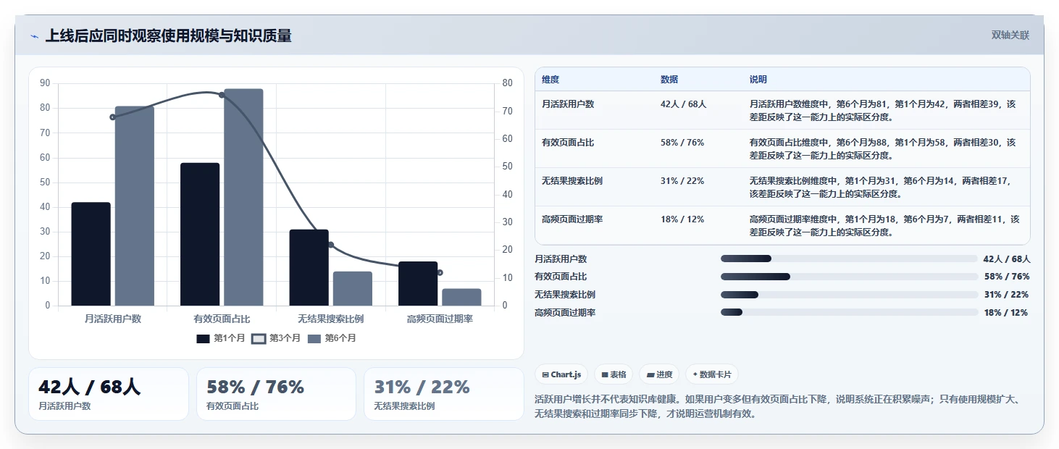The image size is (1059, 449).
Task: Toggle the 第1个月 legend item
Action: click(x=221, y=338)
